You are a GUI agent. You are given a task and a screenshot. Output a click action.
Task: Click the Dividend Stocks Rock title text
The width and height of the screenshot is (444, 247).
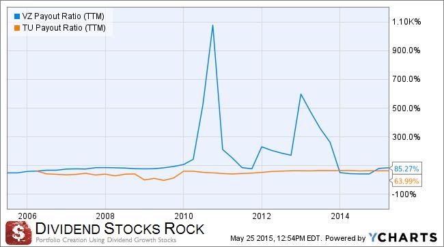(x=120, y=229)
